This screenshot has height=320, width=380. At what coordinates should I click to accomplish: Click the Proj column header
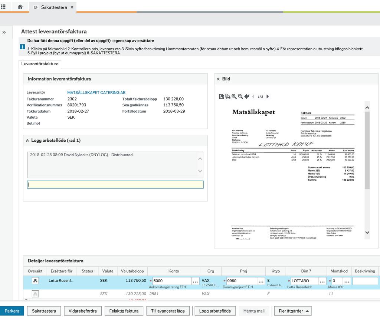tap(243, 271)
